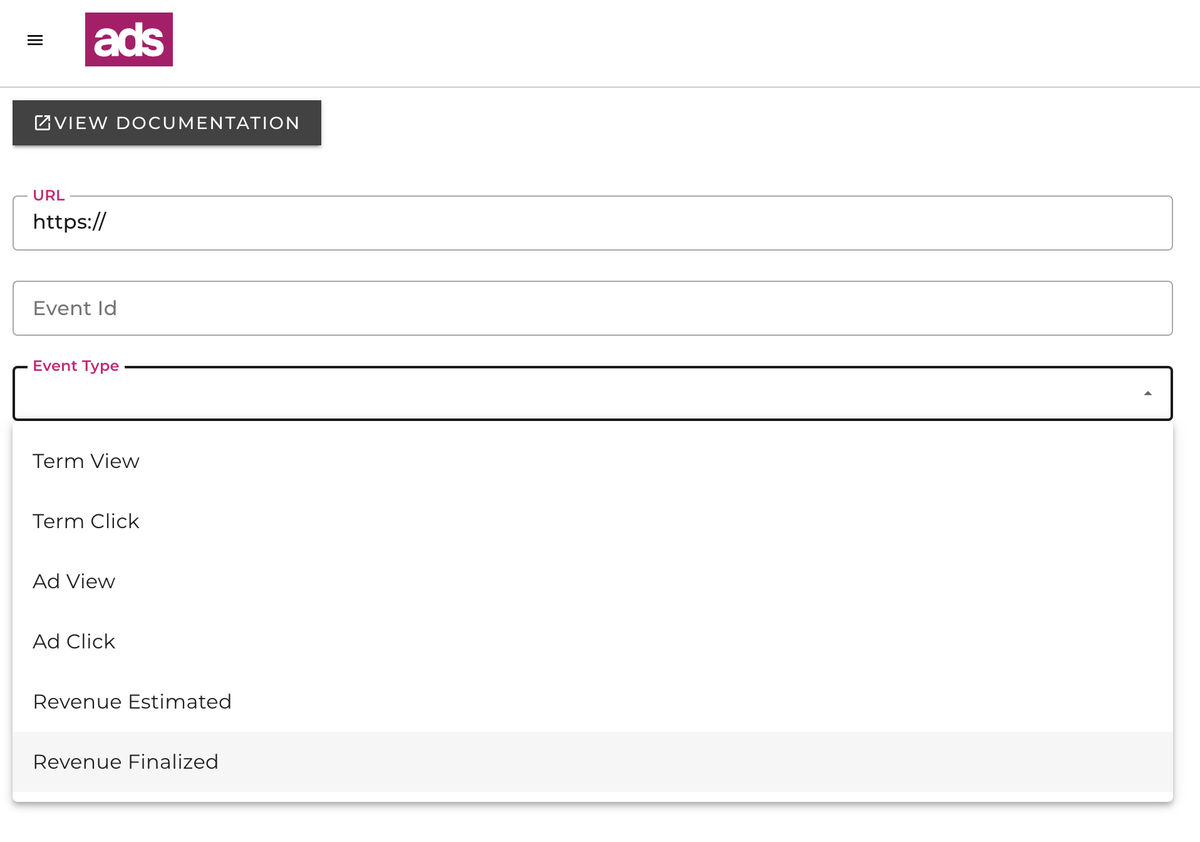Click the Event Type field label
This screenshot has height=842, width=1200.
[x=76, y=366]
